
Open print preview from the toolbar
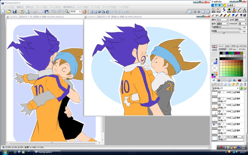(x=28, y=12)
